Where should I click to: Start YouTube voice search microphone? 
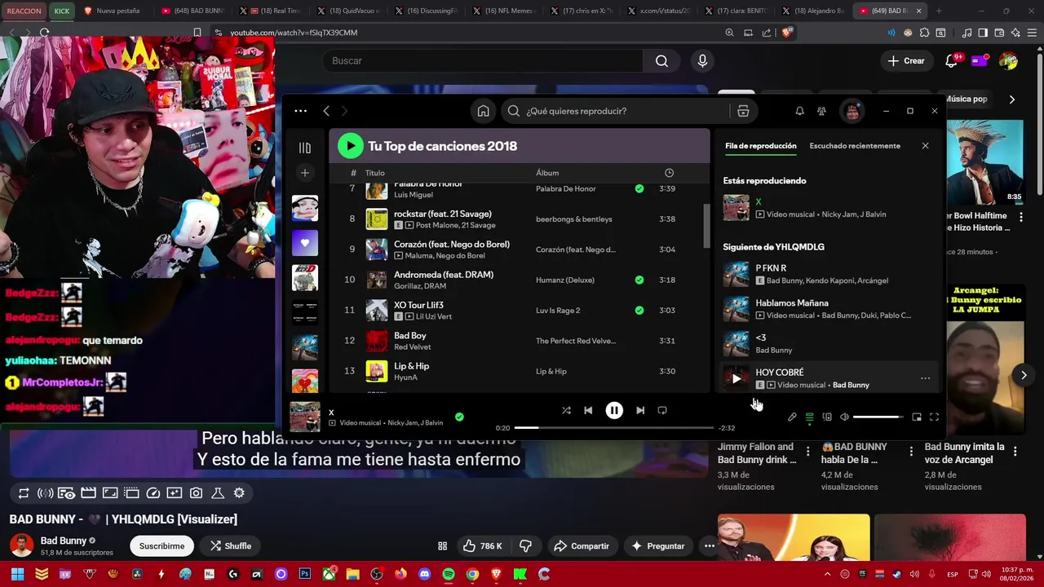point(702,61)
